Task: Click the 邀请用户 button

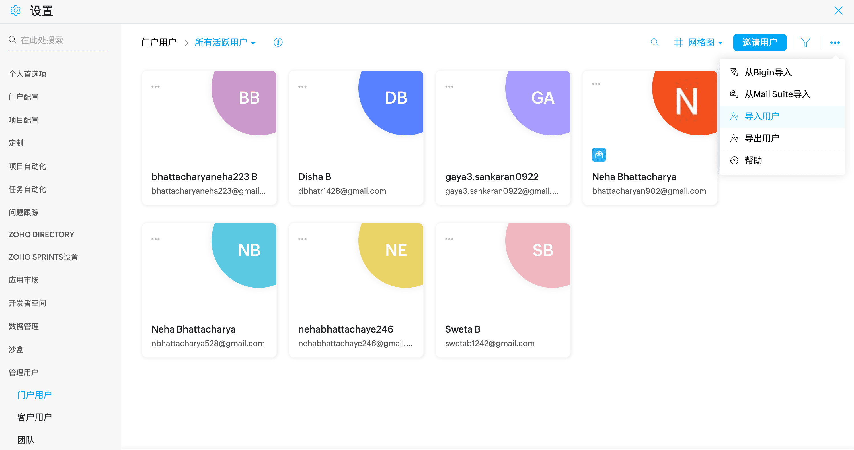Action: [759, 42]
